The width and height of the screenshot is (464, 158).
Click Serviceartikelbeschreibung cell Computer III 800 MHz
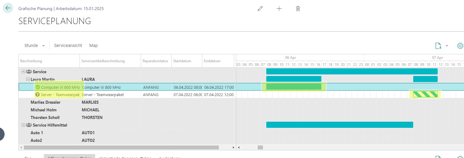[x=101, y=87]
